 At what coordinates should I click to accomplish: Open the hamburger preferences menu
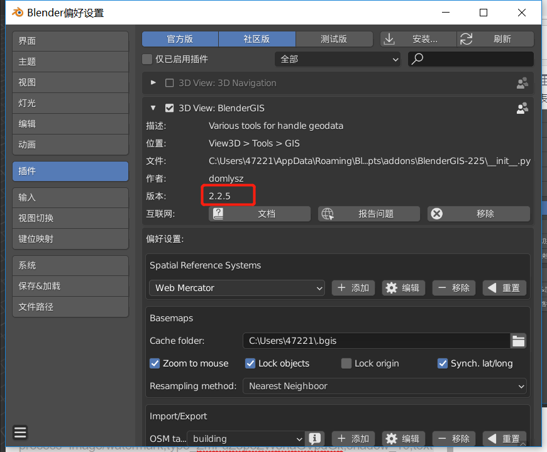click(x=20, y=432)
